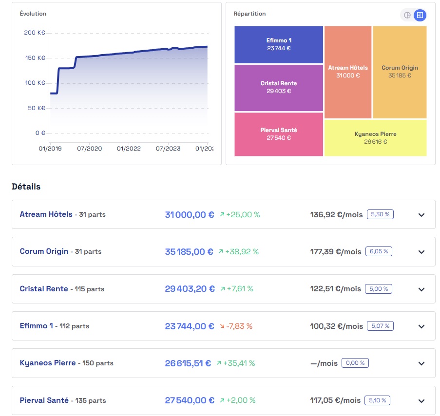Click the Efimmo 1 treemap block
The height and width of the screenshot is (416, 440).
click(x=279, y=45)
